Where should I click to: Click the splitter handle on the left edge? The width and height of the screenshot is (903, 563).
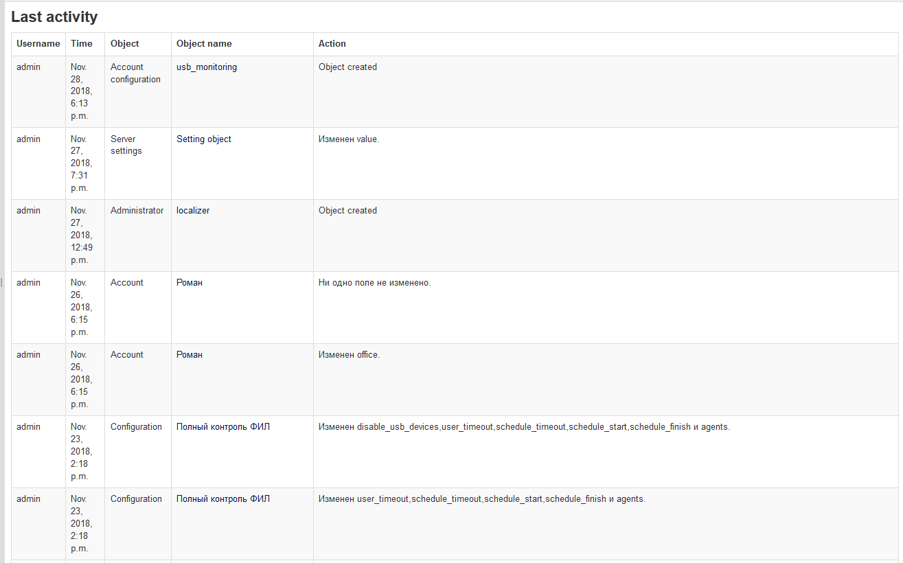tap(2, 282)
